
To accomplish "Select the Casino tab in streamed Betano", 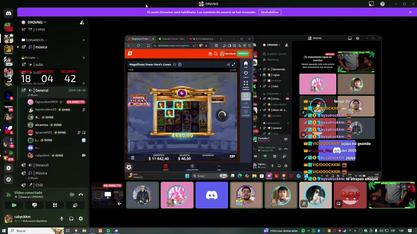I will [x=165, y=167].
